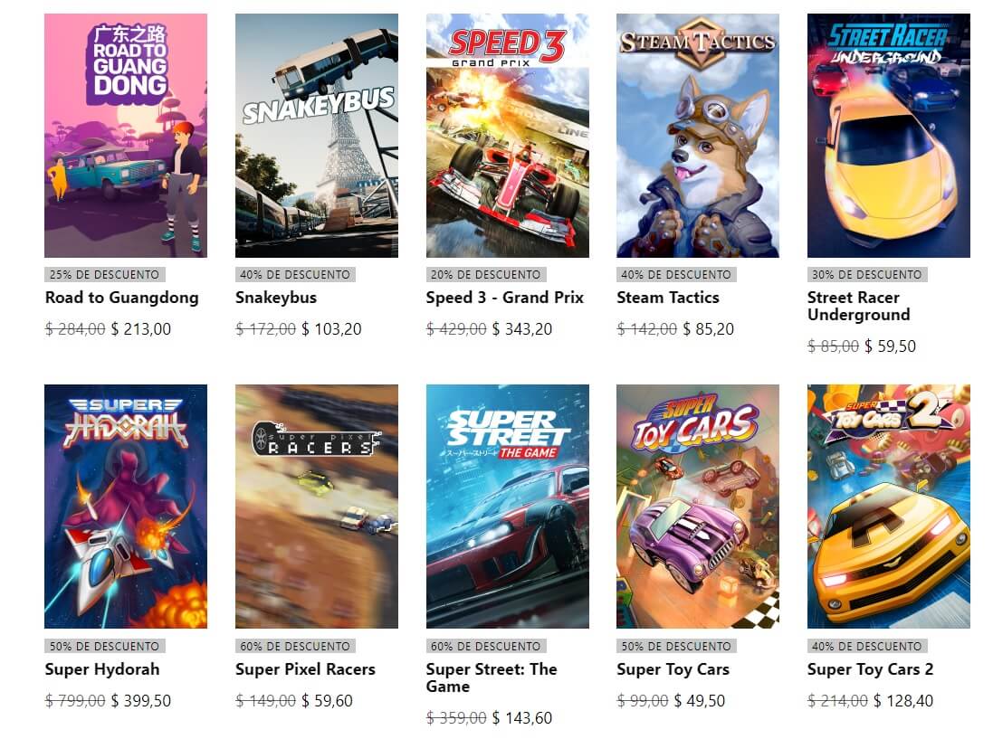Open the Road to Guangdong cover art
The height and width of the screenshot is (739, 993).
(x=126, y=136)
